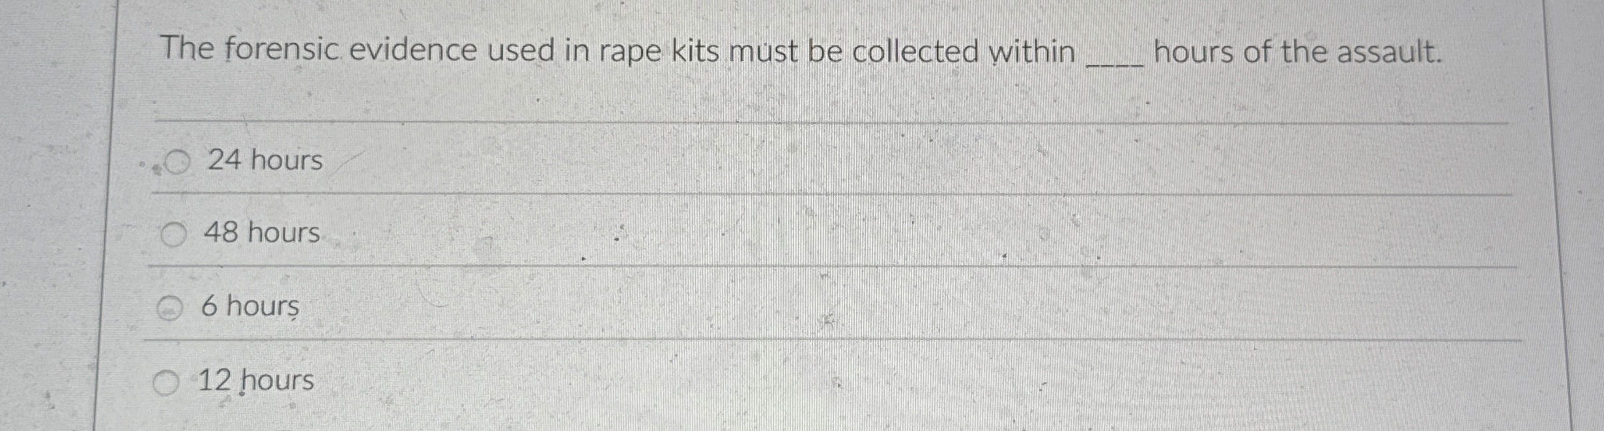
Task: Select the 12 hours radio button
Action: coord(167,383)
